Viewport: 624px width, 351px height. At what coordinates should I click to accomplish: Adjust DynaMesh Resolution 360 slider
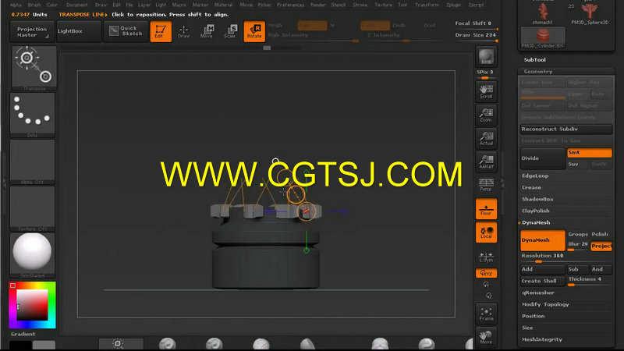[x=566, y=257]
